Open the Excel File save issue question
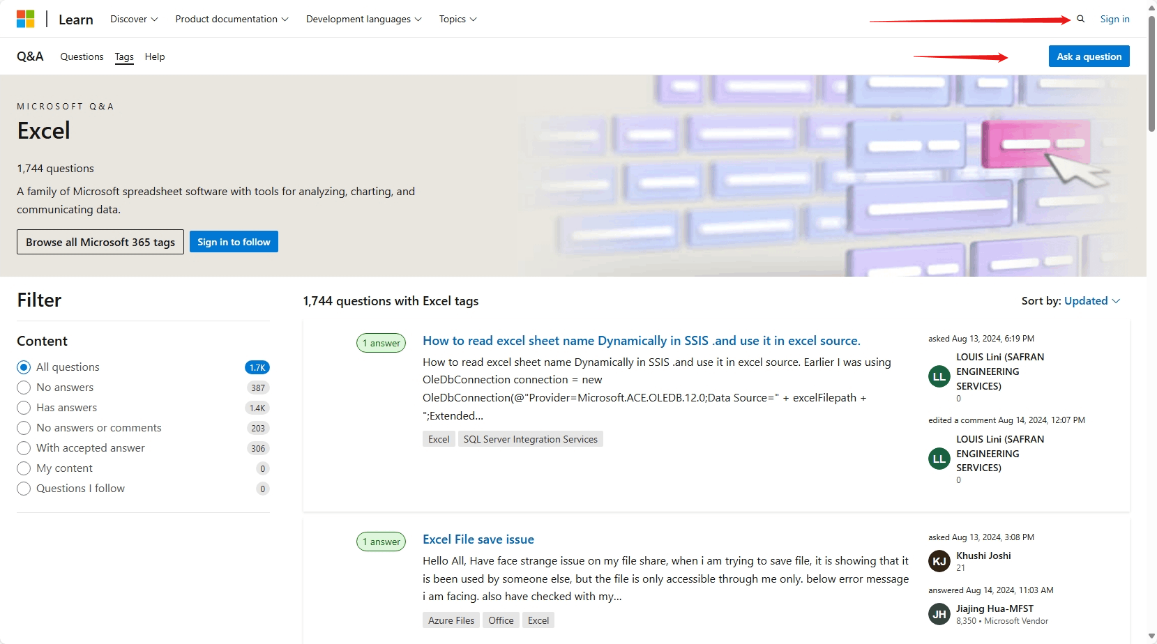 pos(478,539)
